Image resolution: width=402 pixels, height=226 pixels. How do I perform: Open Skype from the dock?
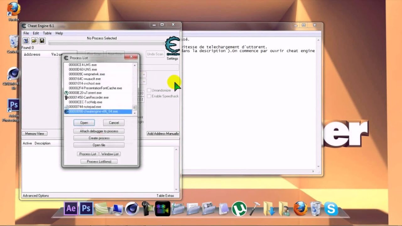pos(331,209)
